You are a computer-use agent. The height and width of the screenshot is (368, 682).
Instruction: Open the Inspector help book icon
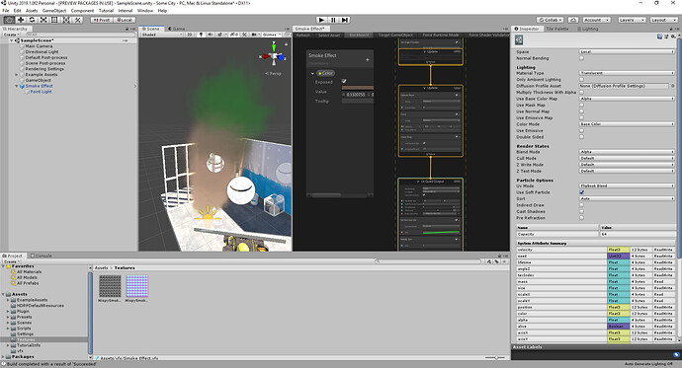point(660,37)
